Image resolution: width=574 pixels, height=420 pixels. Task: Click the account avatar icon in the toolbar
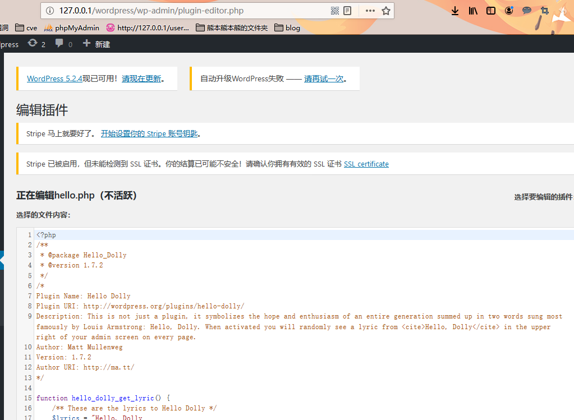tap(509, 11)
